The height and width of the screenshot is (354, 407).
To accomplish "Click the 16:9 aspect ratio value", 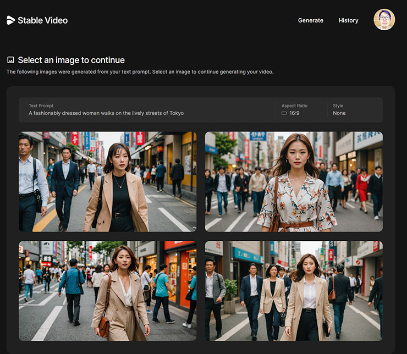I will [x=295, y=113].
